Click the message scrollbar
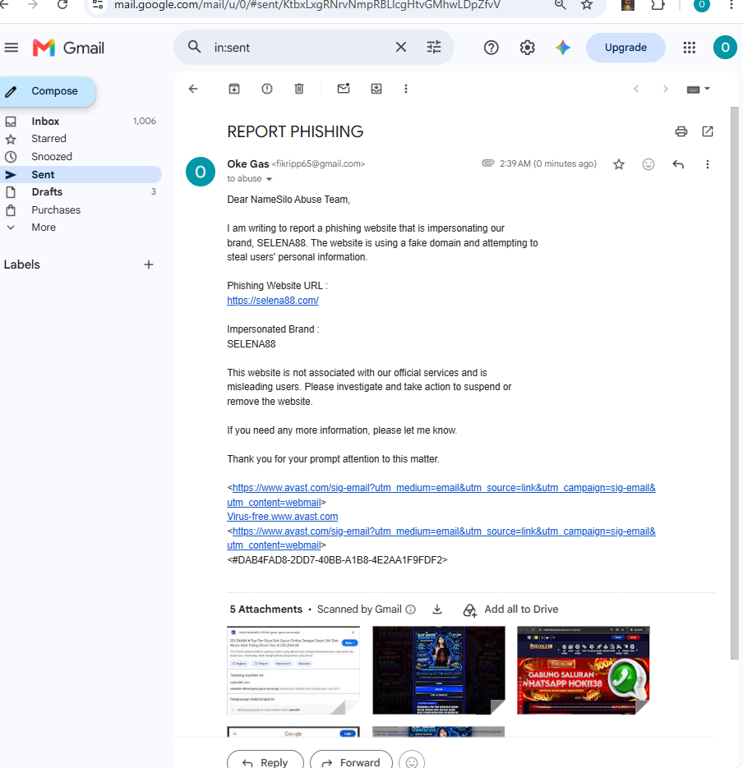Viewport: 743px width, 768px height. [x=734, y=382]
